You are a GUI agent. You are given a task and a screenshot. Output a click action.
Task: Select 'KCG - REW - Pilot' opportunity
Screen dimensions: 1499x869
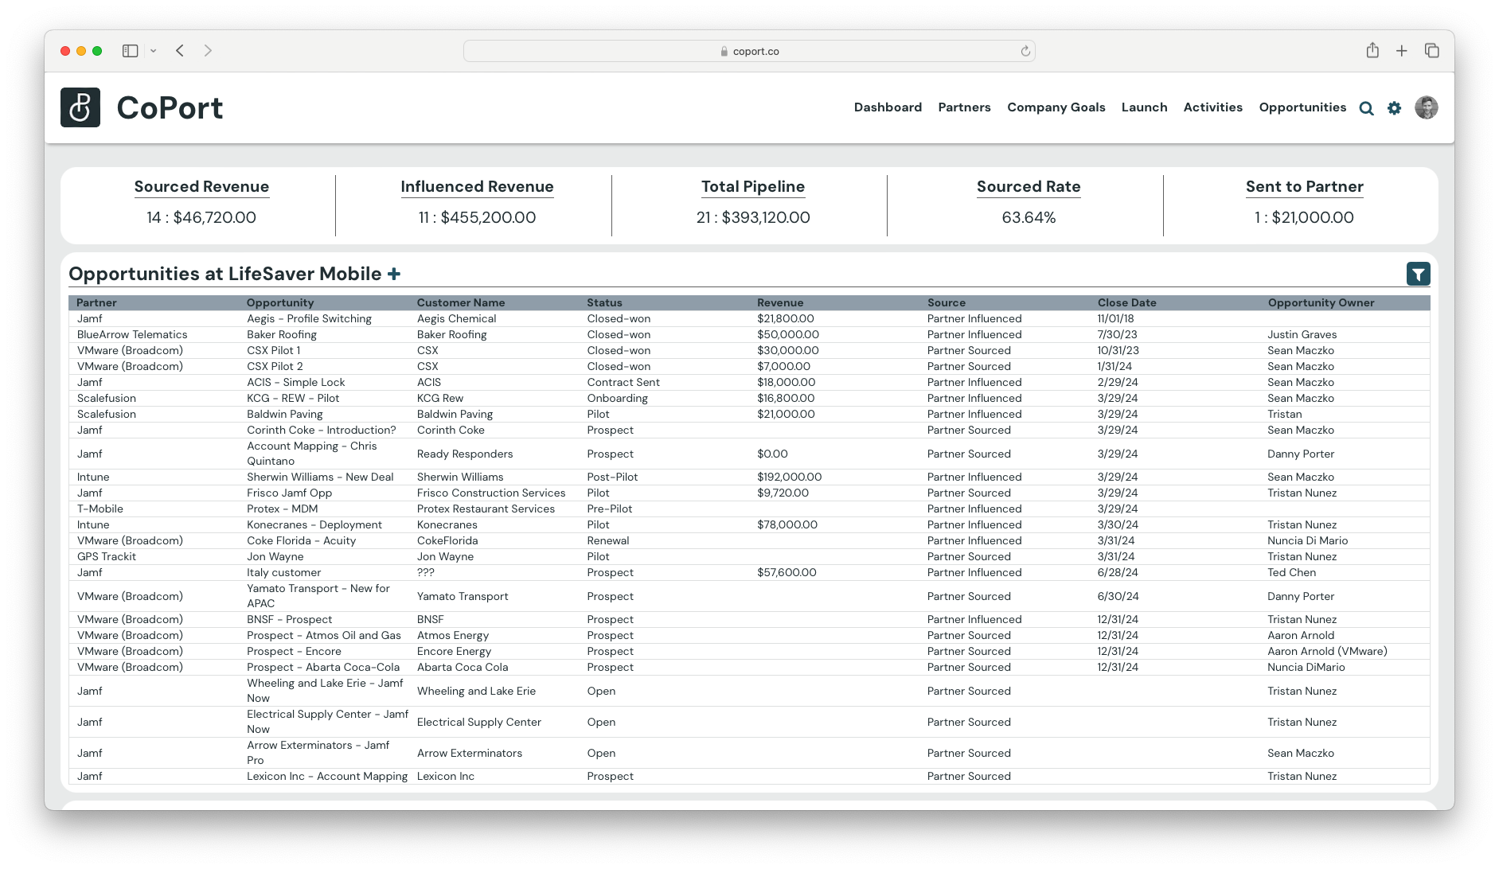coord(293,399)
